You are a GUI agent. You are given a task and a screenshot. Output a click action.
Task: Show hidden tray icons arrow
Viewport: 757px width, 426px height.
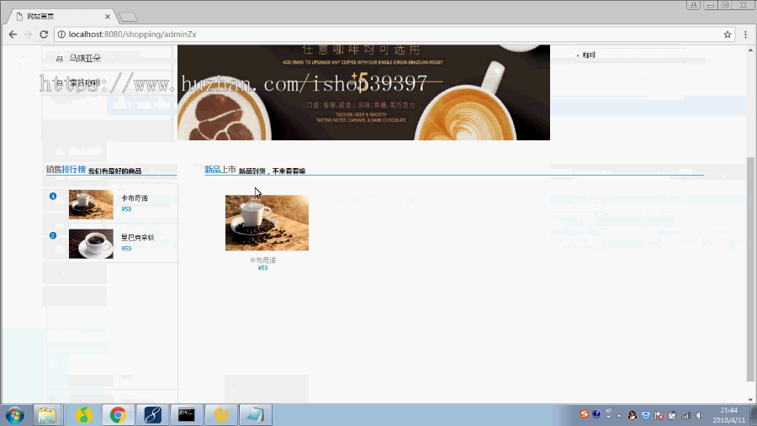pos(619,415)
